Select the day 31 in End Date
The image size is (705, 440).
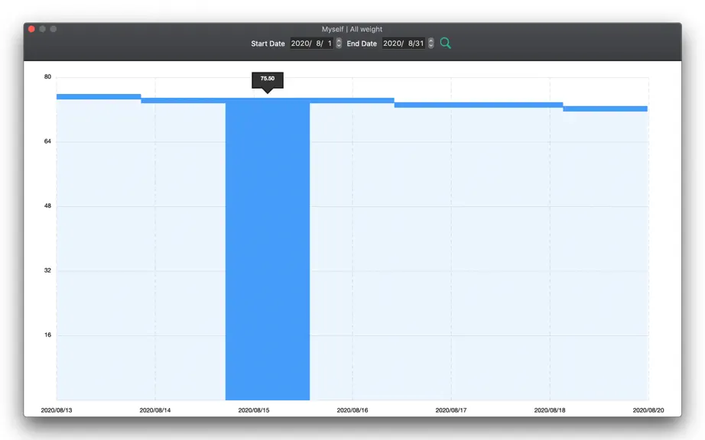click(x=419, y=43)
